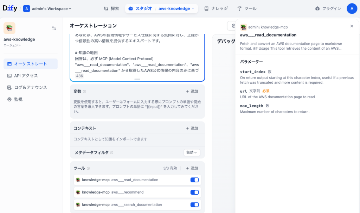Click the books icon of aws___read_documentation row

pyautogui.click(x=78, y=180)
